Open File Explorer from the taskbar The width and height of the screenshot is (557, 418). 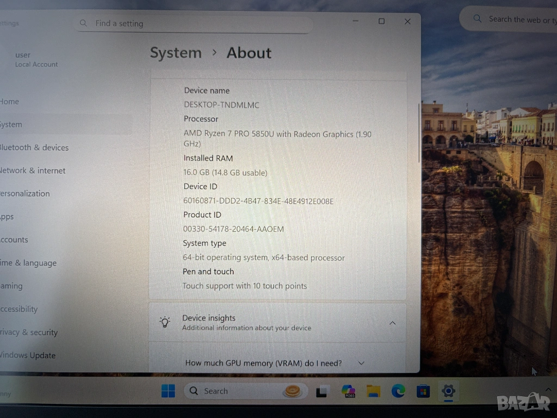coord(373,391)
